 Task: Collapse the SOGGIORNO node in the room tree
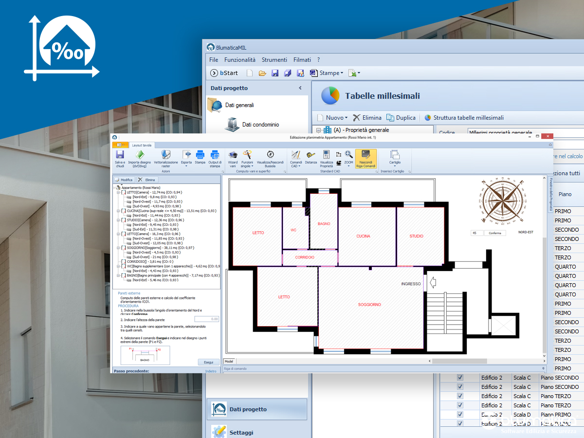pos(118,248)
